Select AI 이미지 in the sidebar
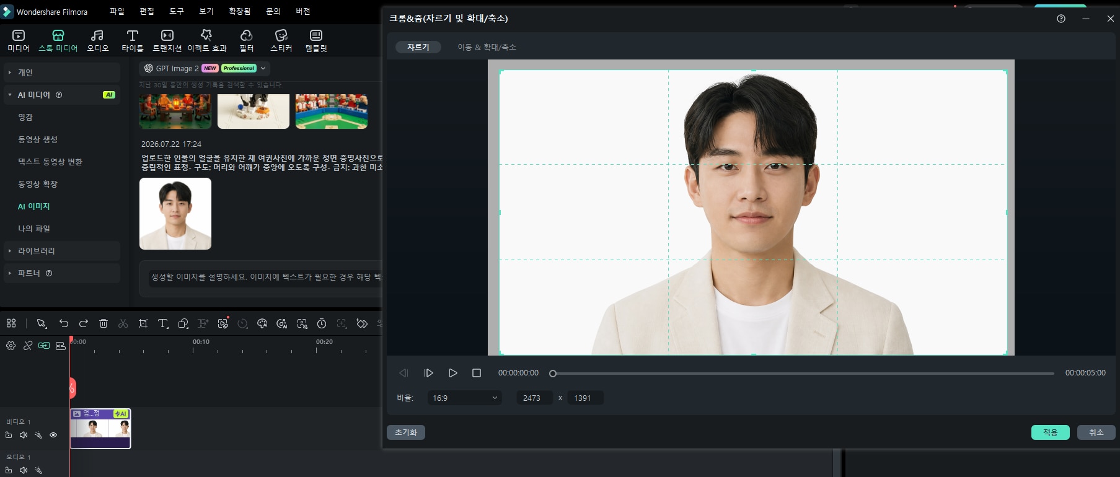The height and width of the screenshot is (477, 1120). pyautogui.click(x=34, y=206)
